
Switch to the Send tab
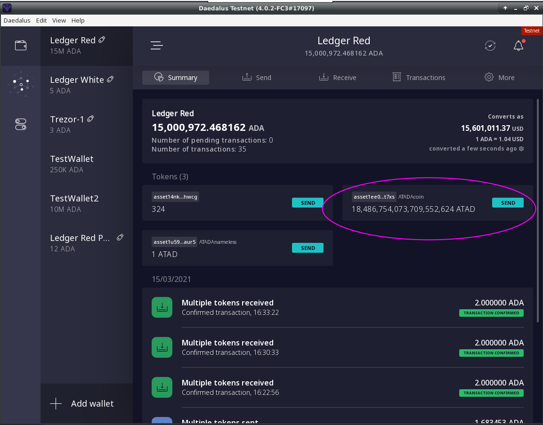257,78
